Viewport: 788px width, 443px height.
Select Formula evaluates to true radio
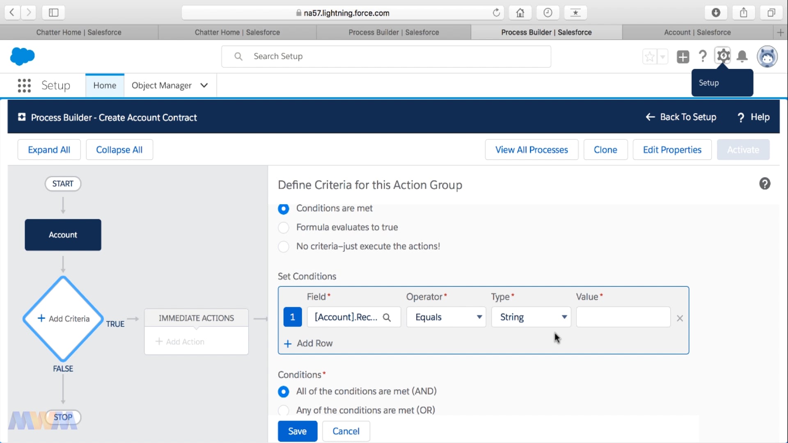coord(284,227)
